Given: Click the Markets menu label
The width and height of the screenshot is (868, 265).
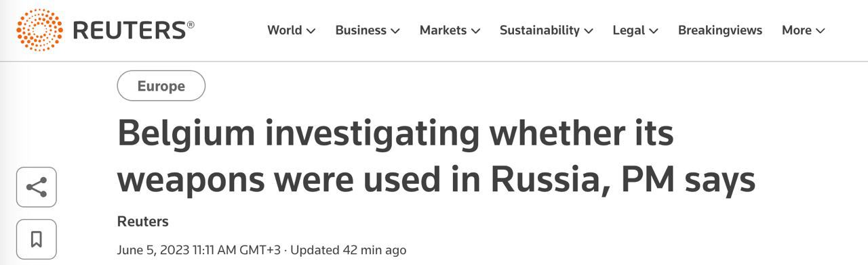Looking at the screenshot, I should point(443,30).
